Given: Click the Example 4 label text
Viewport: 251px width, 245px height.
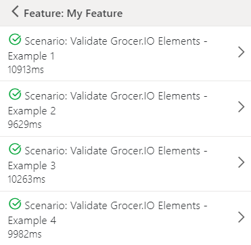Looking at the screenshot, I should tap(32, 221).
